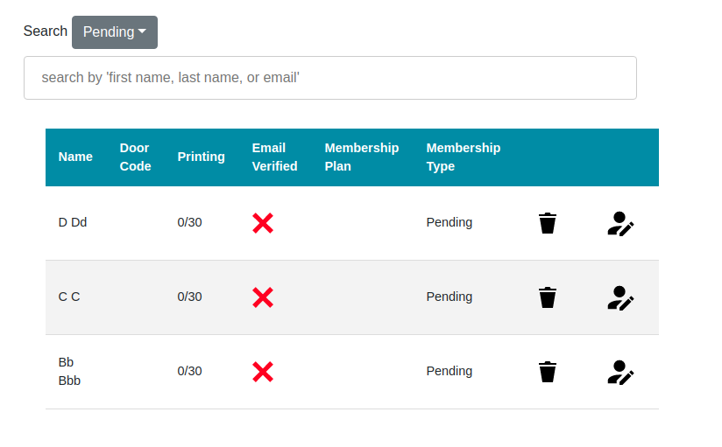Edit the D Dd user profile
Image resolution: width=722 pixels, height=447 pixels.
click(620, 223)
